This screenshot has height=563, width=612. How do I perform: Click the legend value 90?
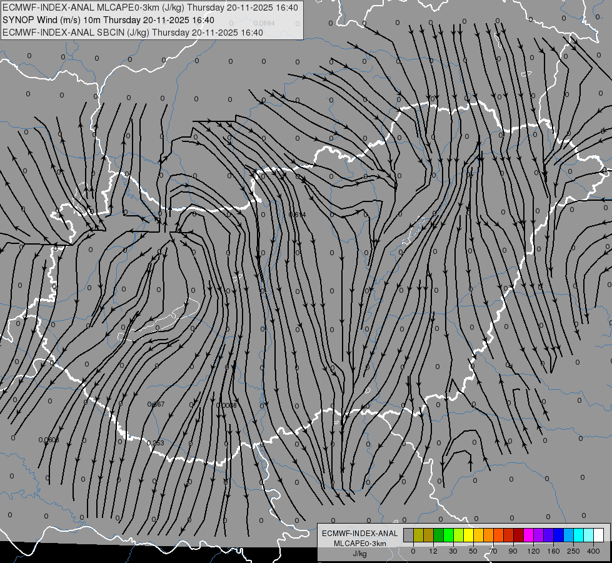coord(513,551)
